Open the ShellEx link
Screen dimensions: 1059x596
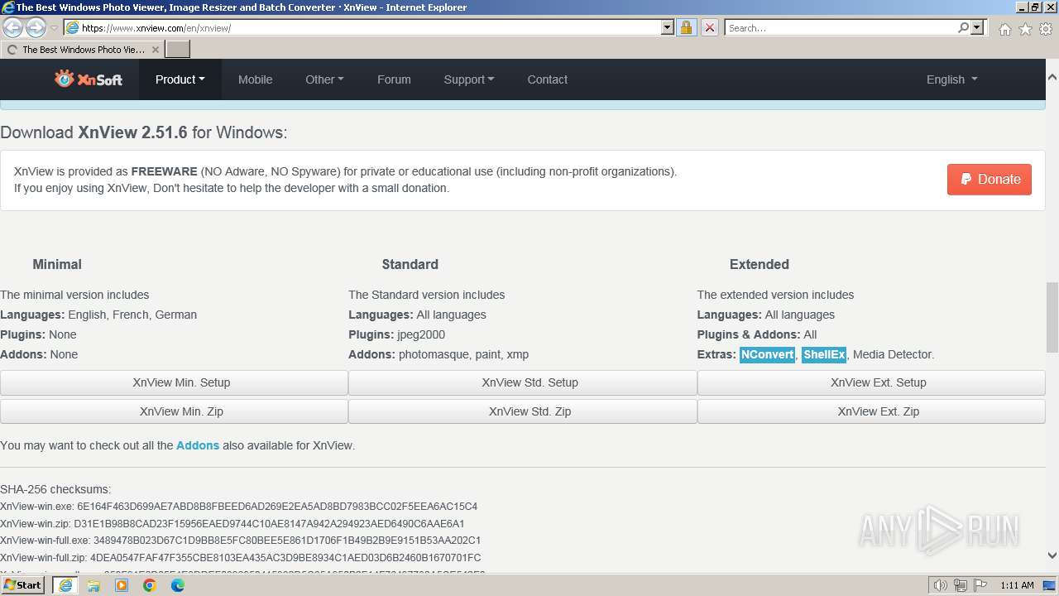(824, 354)
